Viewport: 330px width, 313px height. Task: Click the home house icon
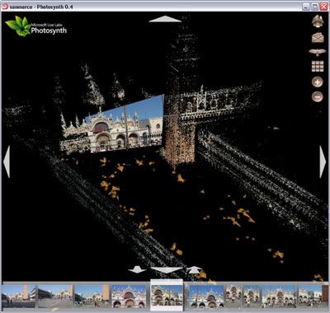click(x=318, y=21)
